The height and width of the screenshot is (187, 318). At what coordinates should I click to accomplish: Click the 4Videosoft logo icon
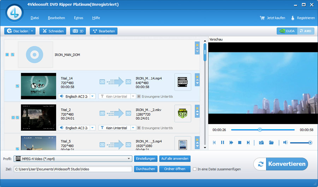pyautogui.click(x=14, y=13)
